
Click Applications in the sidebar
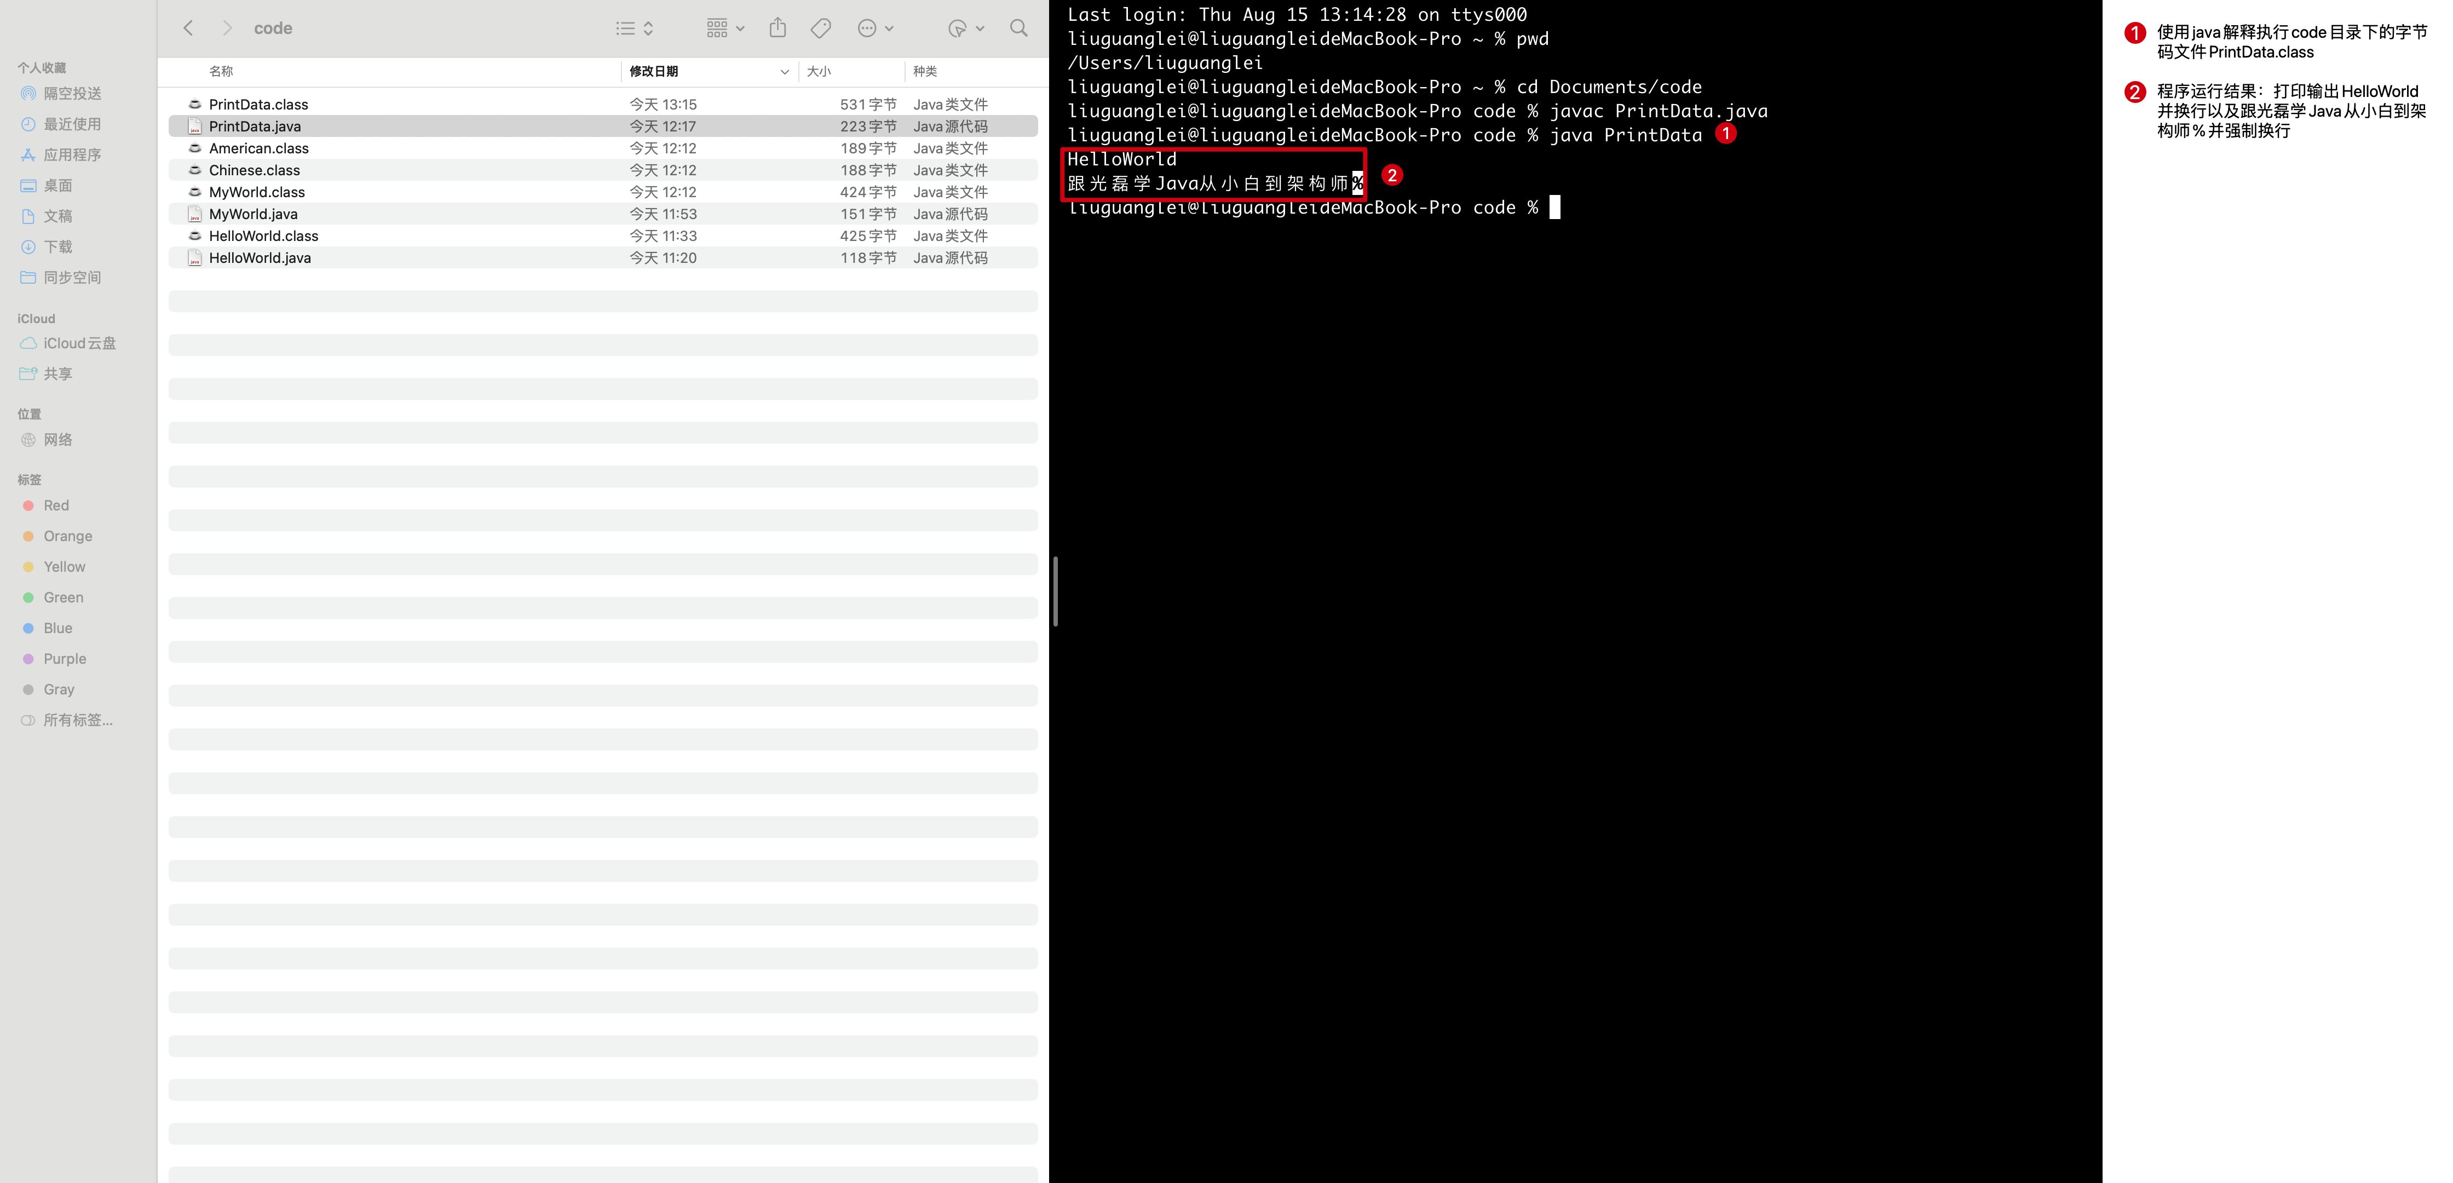click(x=71, y=154)
